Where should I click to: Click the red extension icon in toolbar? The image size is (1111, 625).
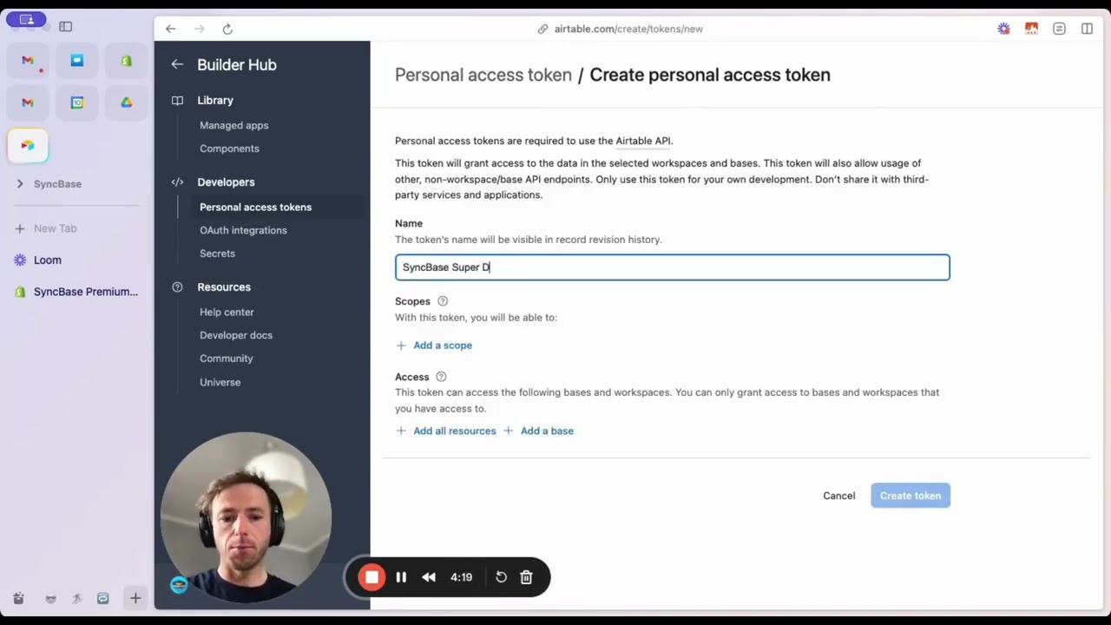1031,29
